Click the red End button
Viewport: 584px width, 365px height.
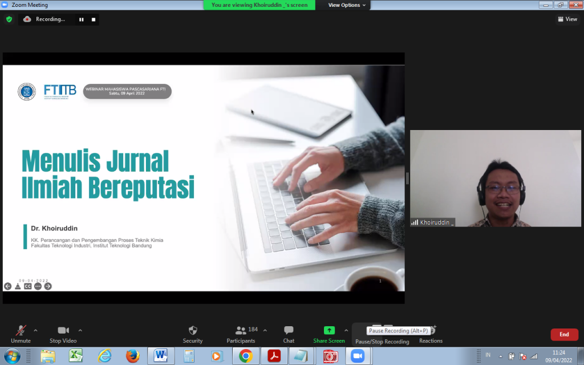pyautogui.click(x=564, y=335)
